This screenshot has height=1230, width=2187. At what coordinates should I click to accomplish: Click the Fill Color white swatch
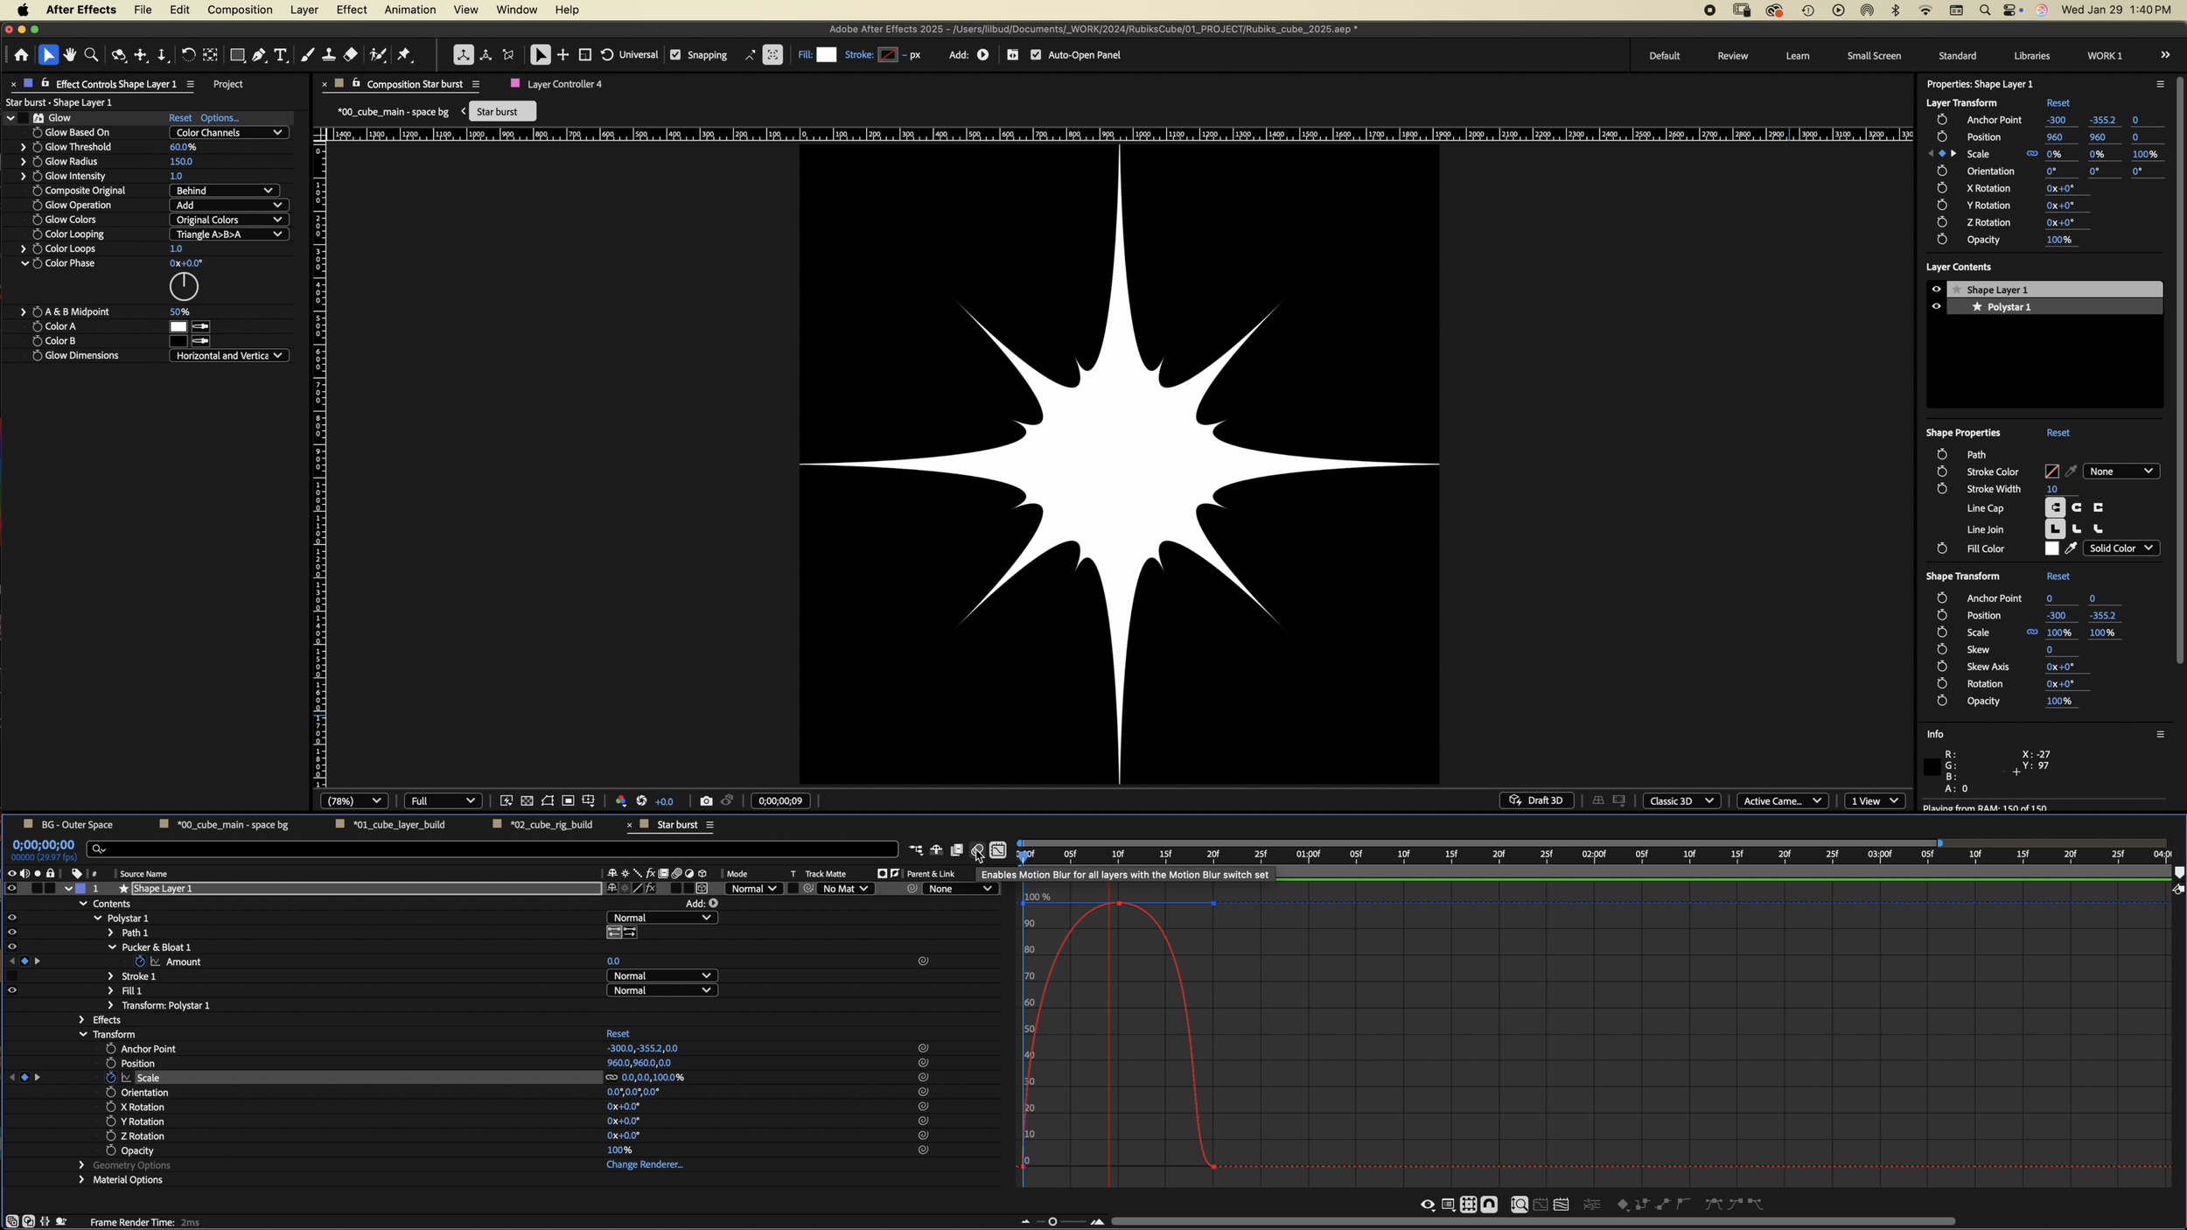2051,549
